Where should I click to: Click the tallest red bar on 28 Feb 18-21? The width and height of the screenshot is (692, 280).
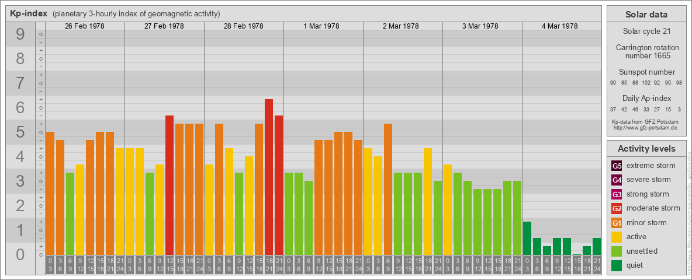[x=269, y=177]
